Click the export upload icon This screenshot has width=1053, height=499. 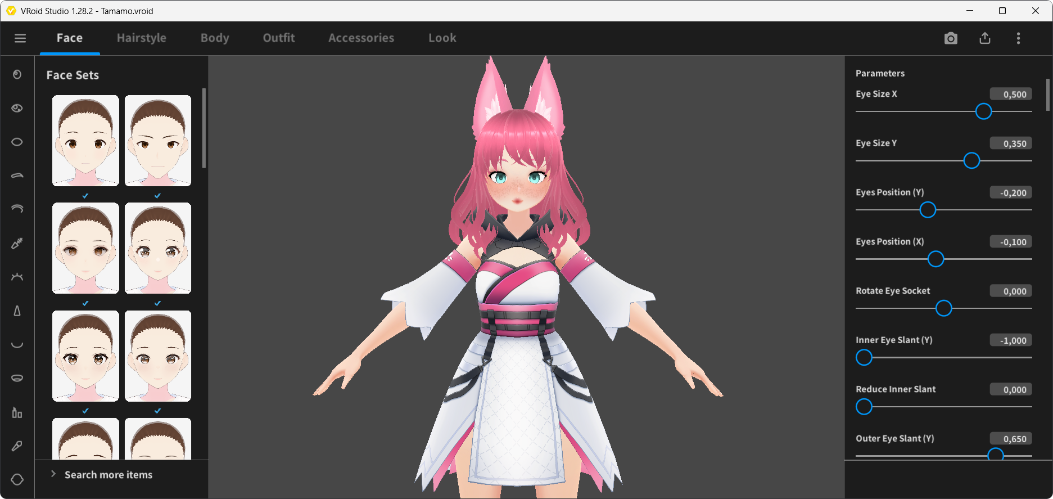click(x=985, y=38)
